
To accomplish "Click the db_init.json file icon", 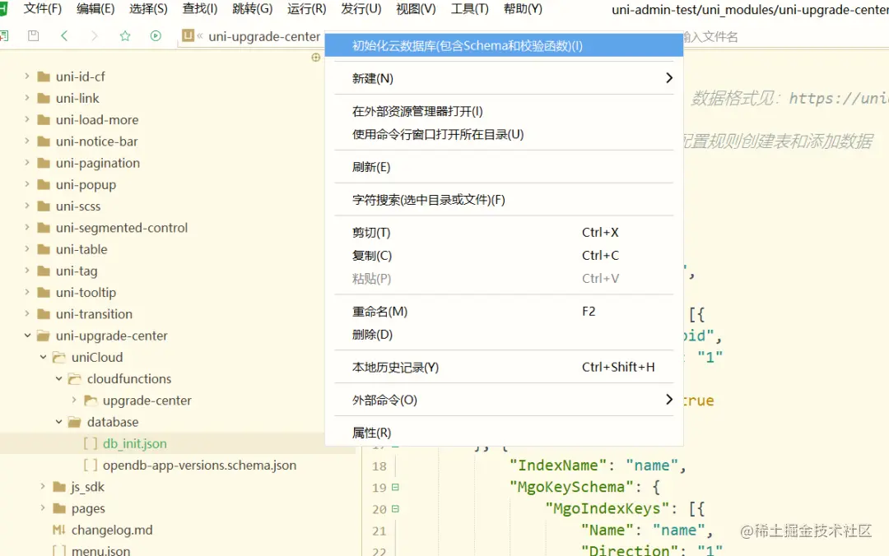I will (x=91, y=443).
